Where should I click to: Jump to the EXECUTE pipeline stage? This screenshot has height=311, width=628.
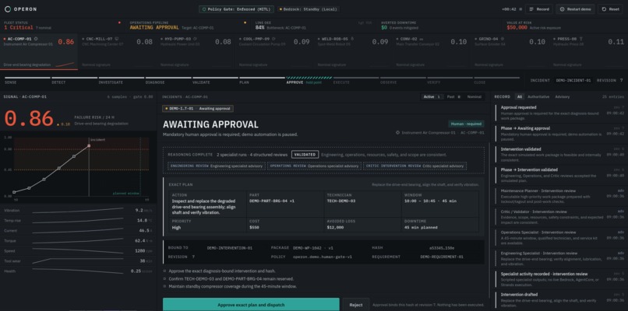(x=356, y=80)
